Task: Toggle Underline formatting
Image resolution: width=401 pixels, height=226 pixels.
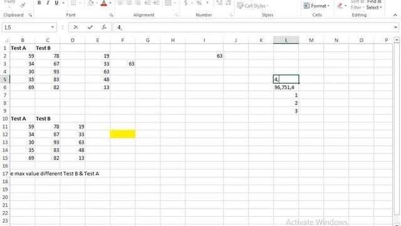Action: (x=56, y=3)
